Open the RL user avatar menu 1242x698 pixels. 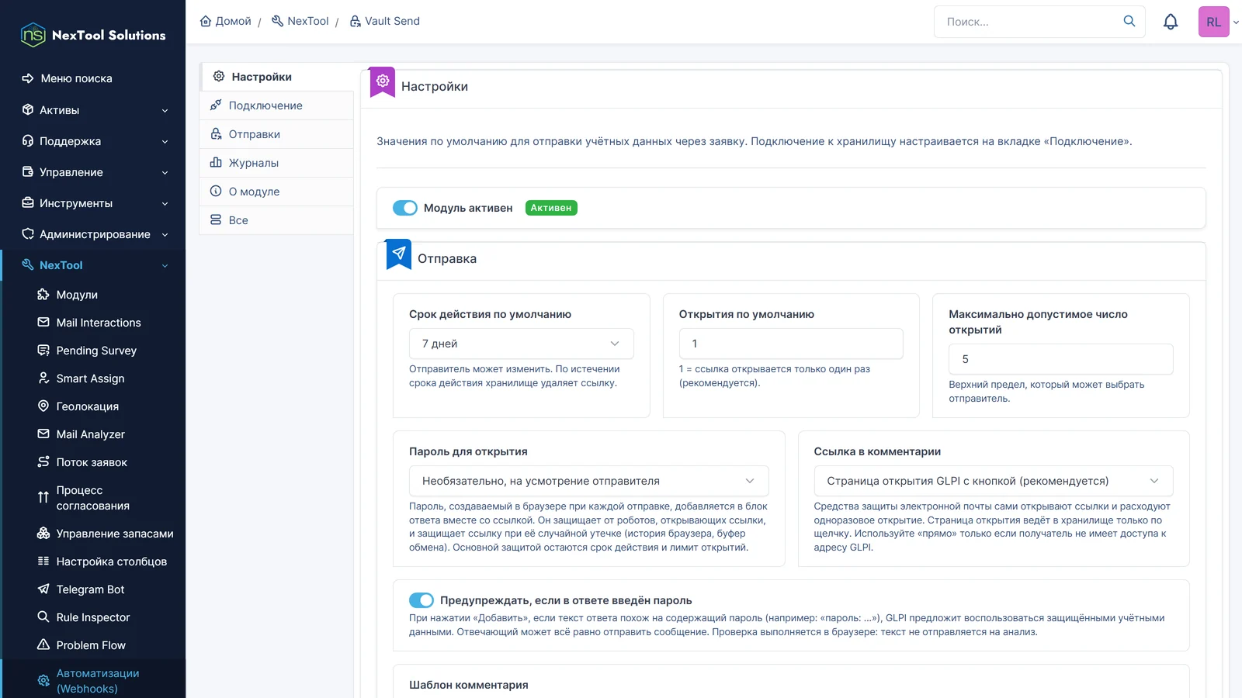(x=1214, y=22)
